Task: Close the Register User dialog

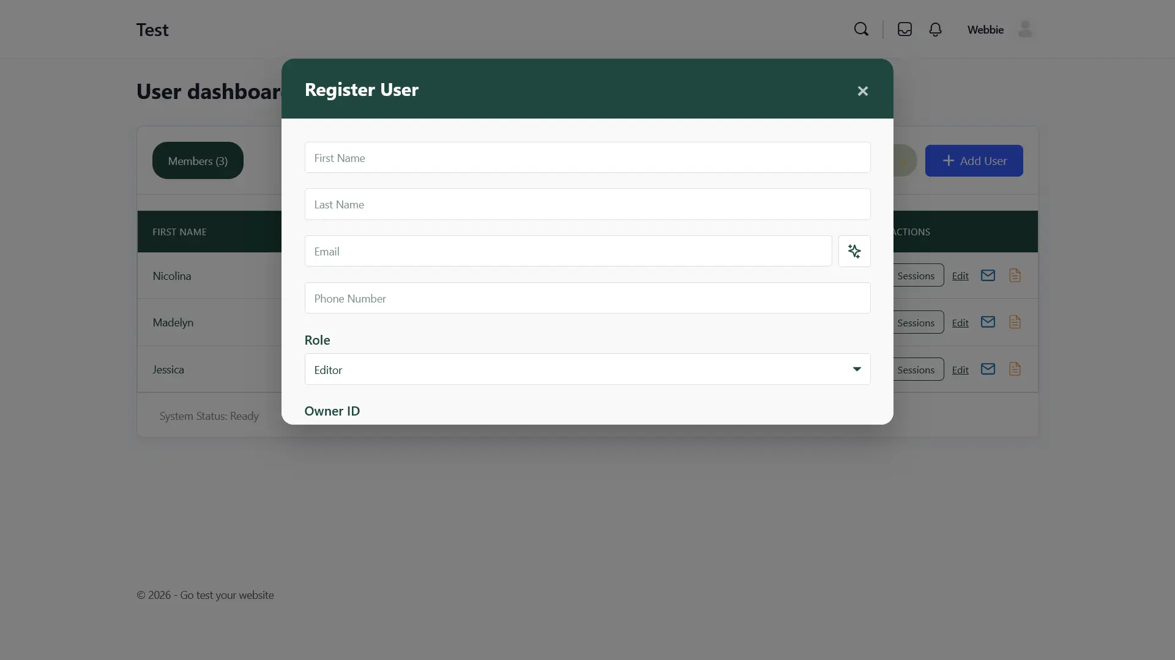Action: click(x=862, y=91)
